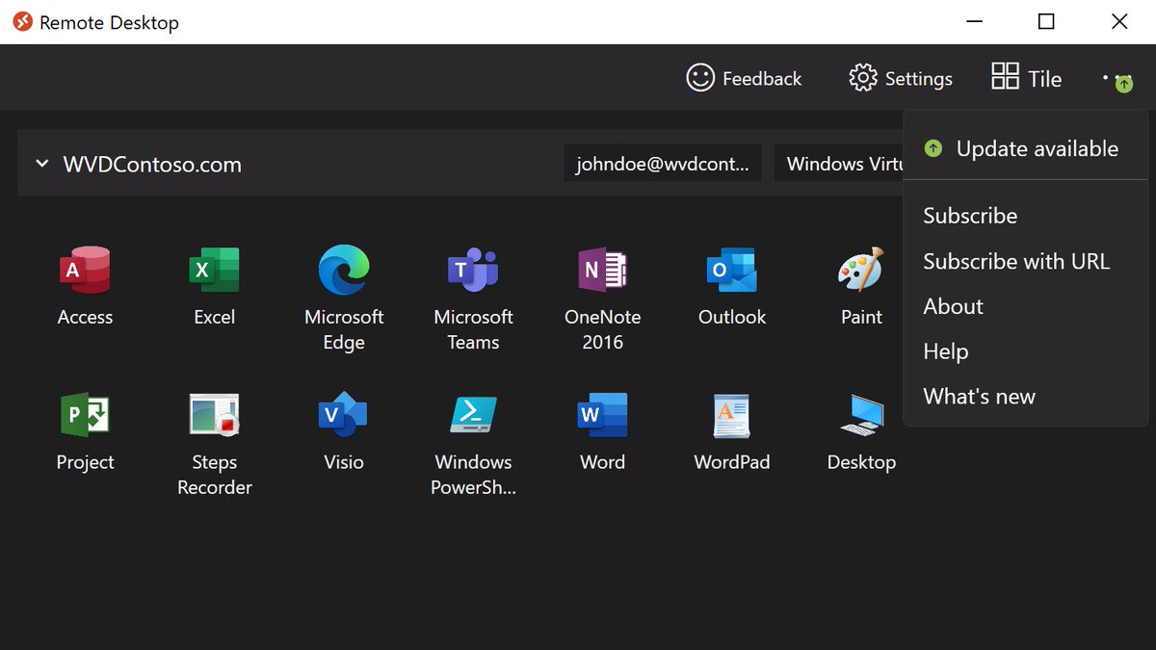
Task: Click the Remote Desktop title bar app icon
Action: pyautogui.click(x=21, y=21)
